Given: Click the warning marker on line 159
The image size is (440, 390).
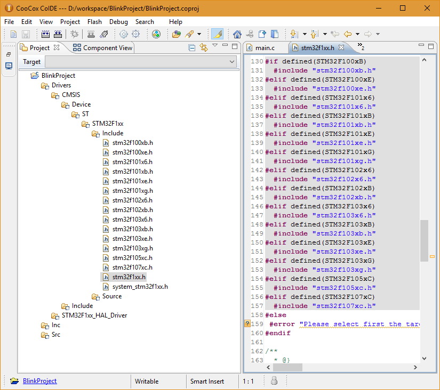Looking at the screenshot, I should point(247,323).
